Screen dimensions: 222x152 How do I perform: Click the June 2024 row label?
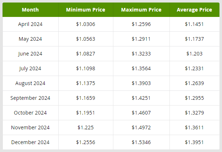pyautogui.click(x=30, y=54)
